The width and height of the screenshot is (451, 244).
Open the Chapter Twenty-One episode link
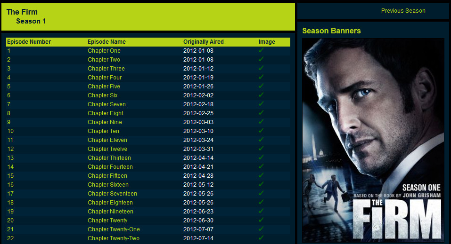[114, 229]
